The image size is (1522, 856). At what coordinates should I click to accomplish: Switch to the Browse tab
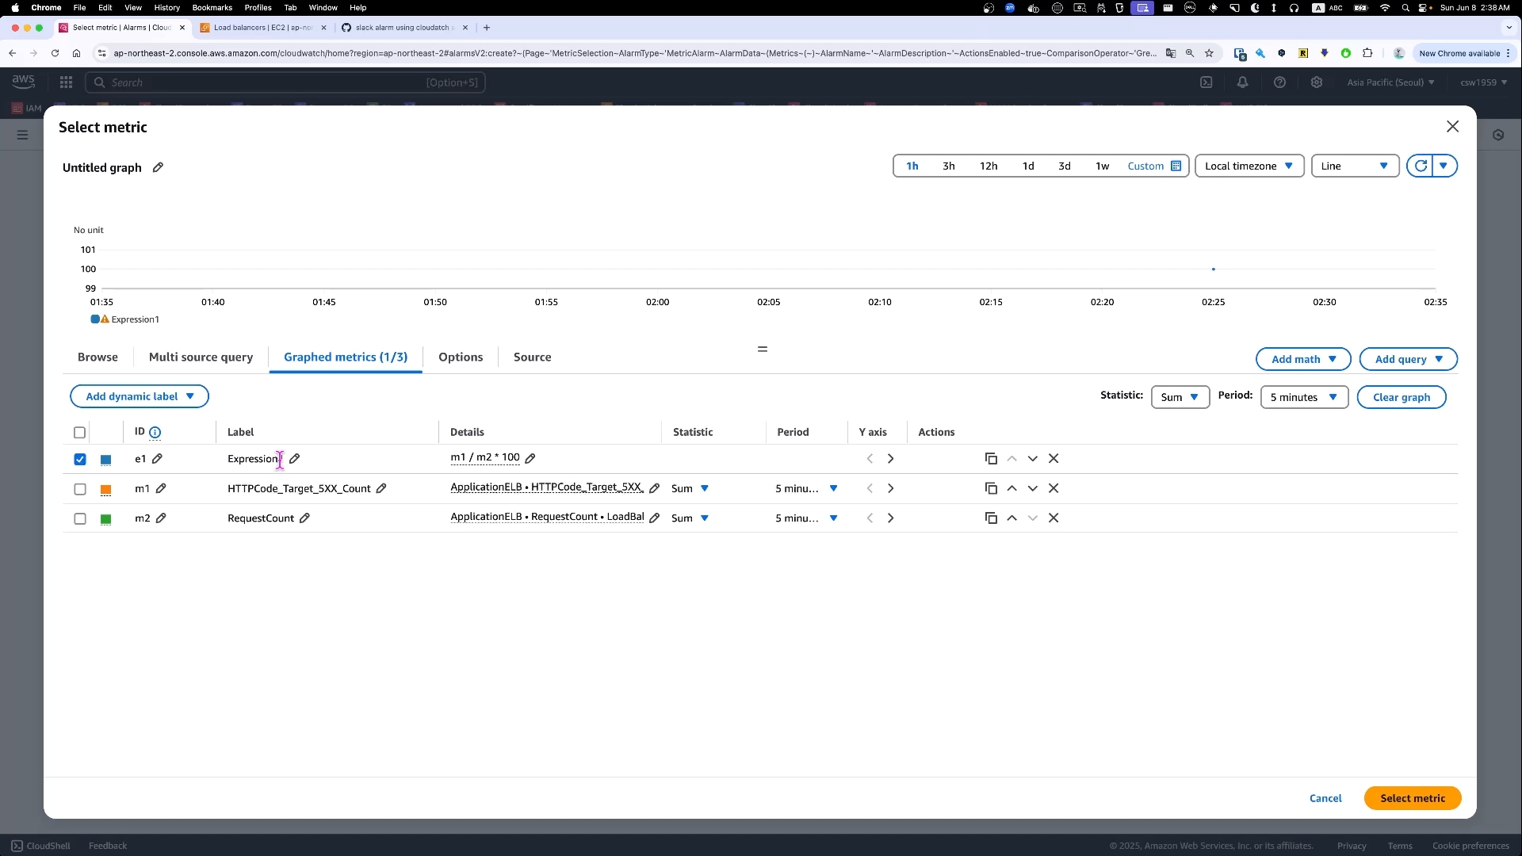click(98, 357)
